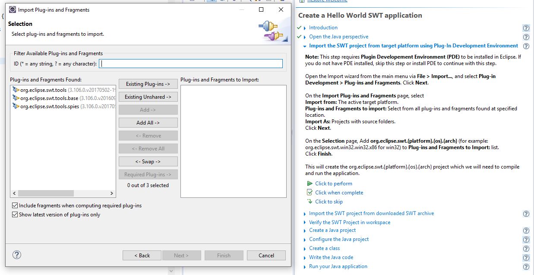Click the Existing Plug-ins -> button
534x275 pixels.
(x=148, y=84)
